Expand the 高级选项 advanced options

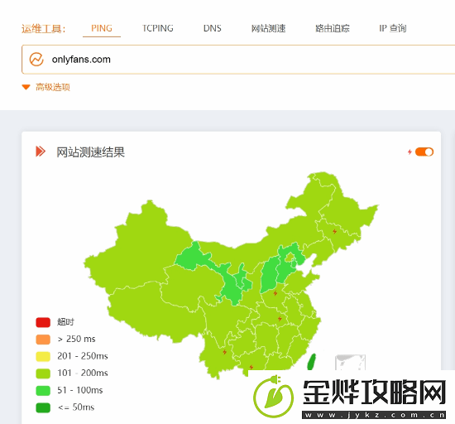tap(53, 87)
